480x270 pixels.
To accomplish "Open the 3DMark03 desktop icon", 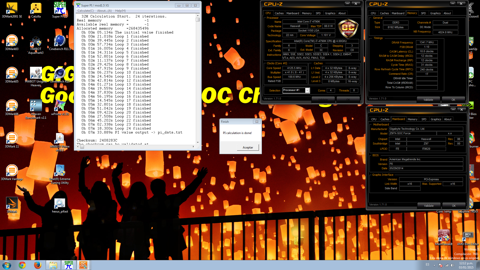I will [12, 42].
